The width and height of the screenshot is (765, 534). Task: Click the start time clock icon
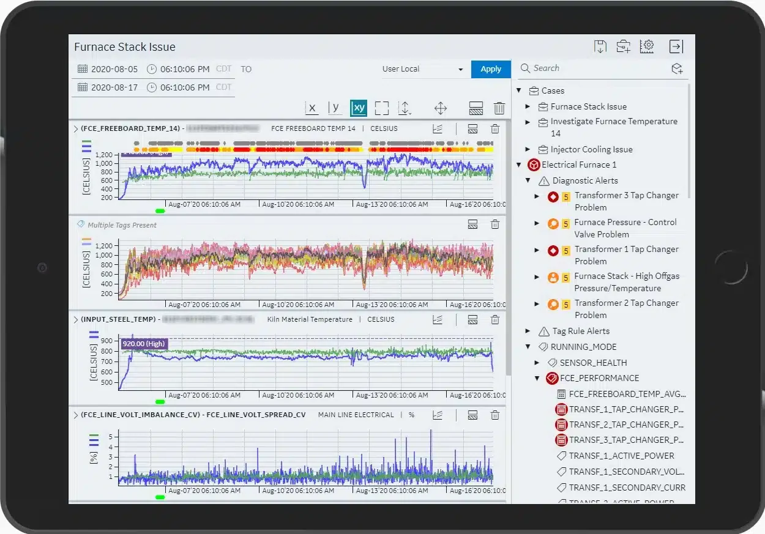click(x=152, y=69)
